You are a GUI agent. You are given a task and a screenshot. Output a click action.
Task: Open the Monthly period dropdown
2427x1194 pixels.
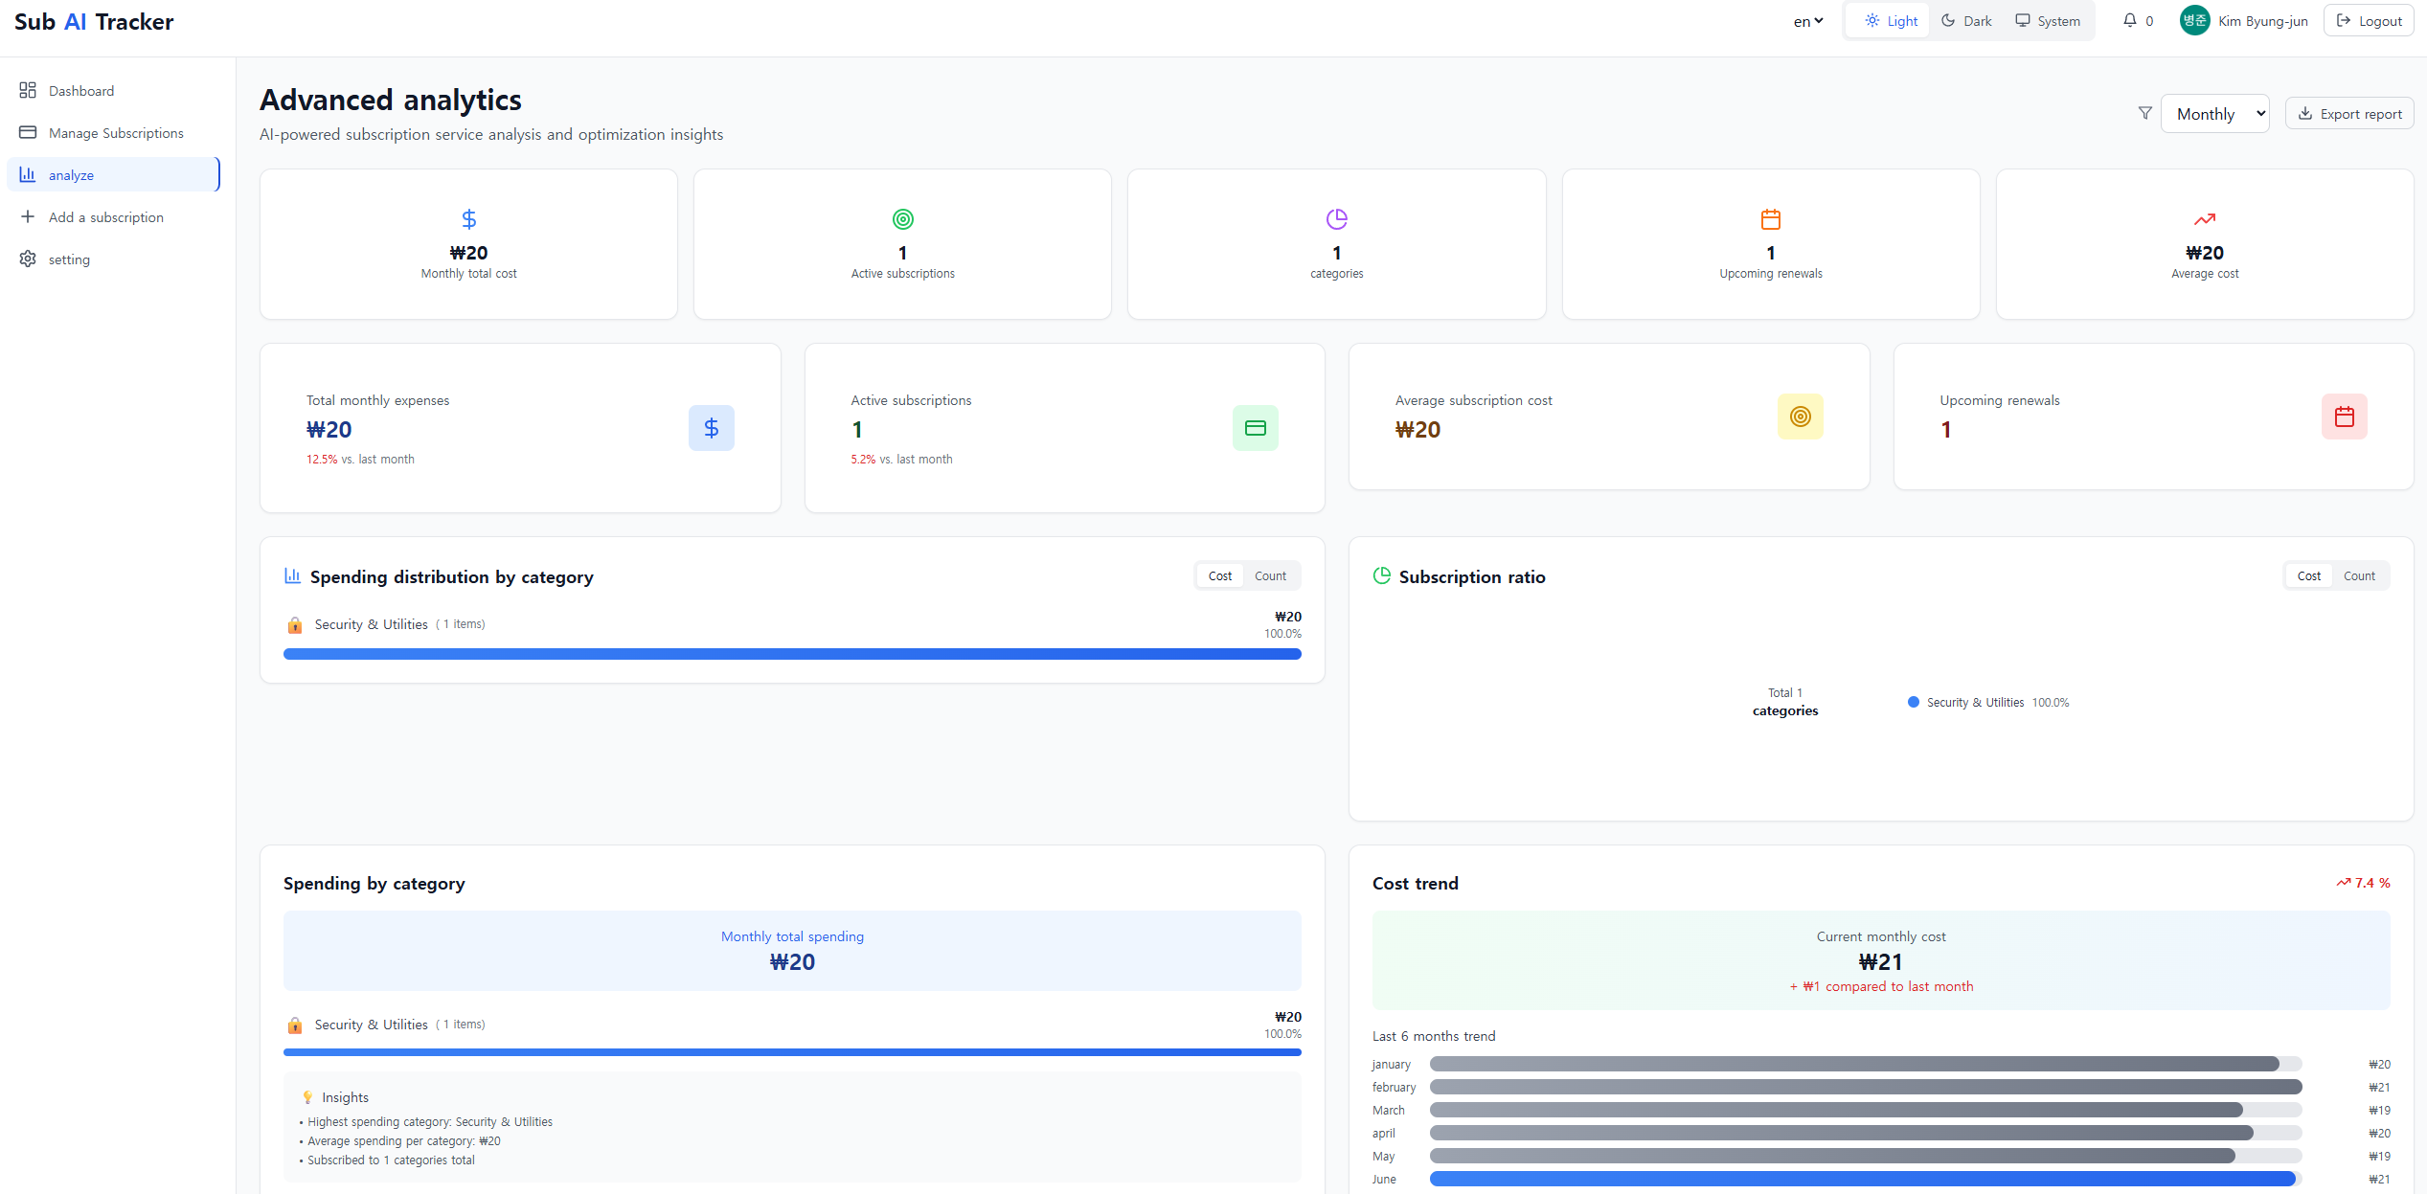(x=2214, y=113)
